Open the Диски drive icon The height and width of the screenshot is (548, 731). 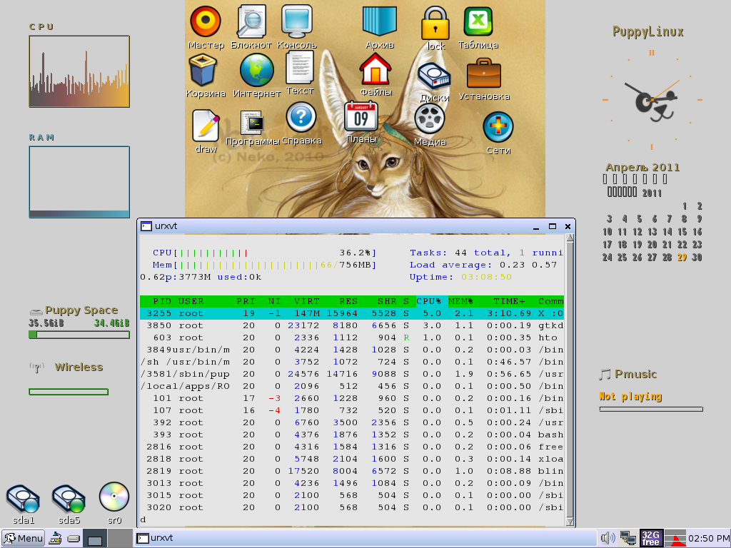[x=433, y=76]
